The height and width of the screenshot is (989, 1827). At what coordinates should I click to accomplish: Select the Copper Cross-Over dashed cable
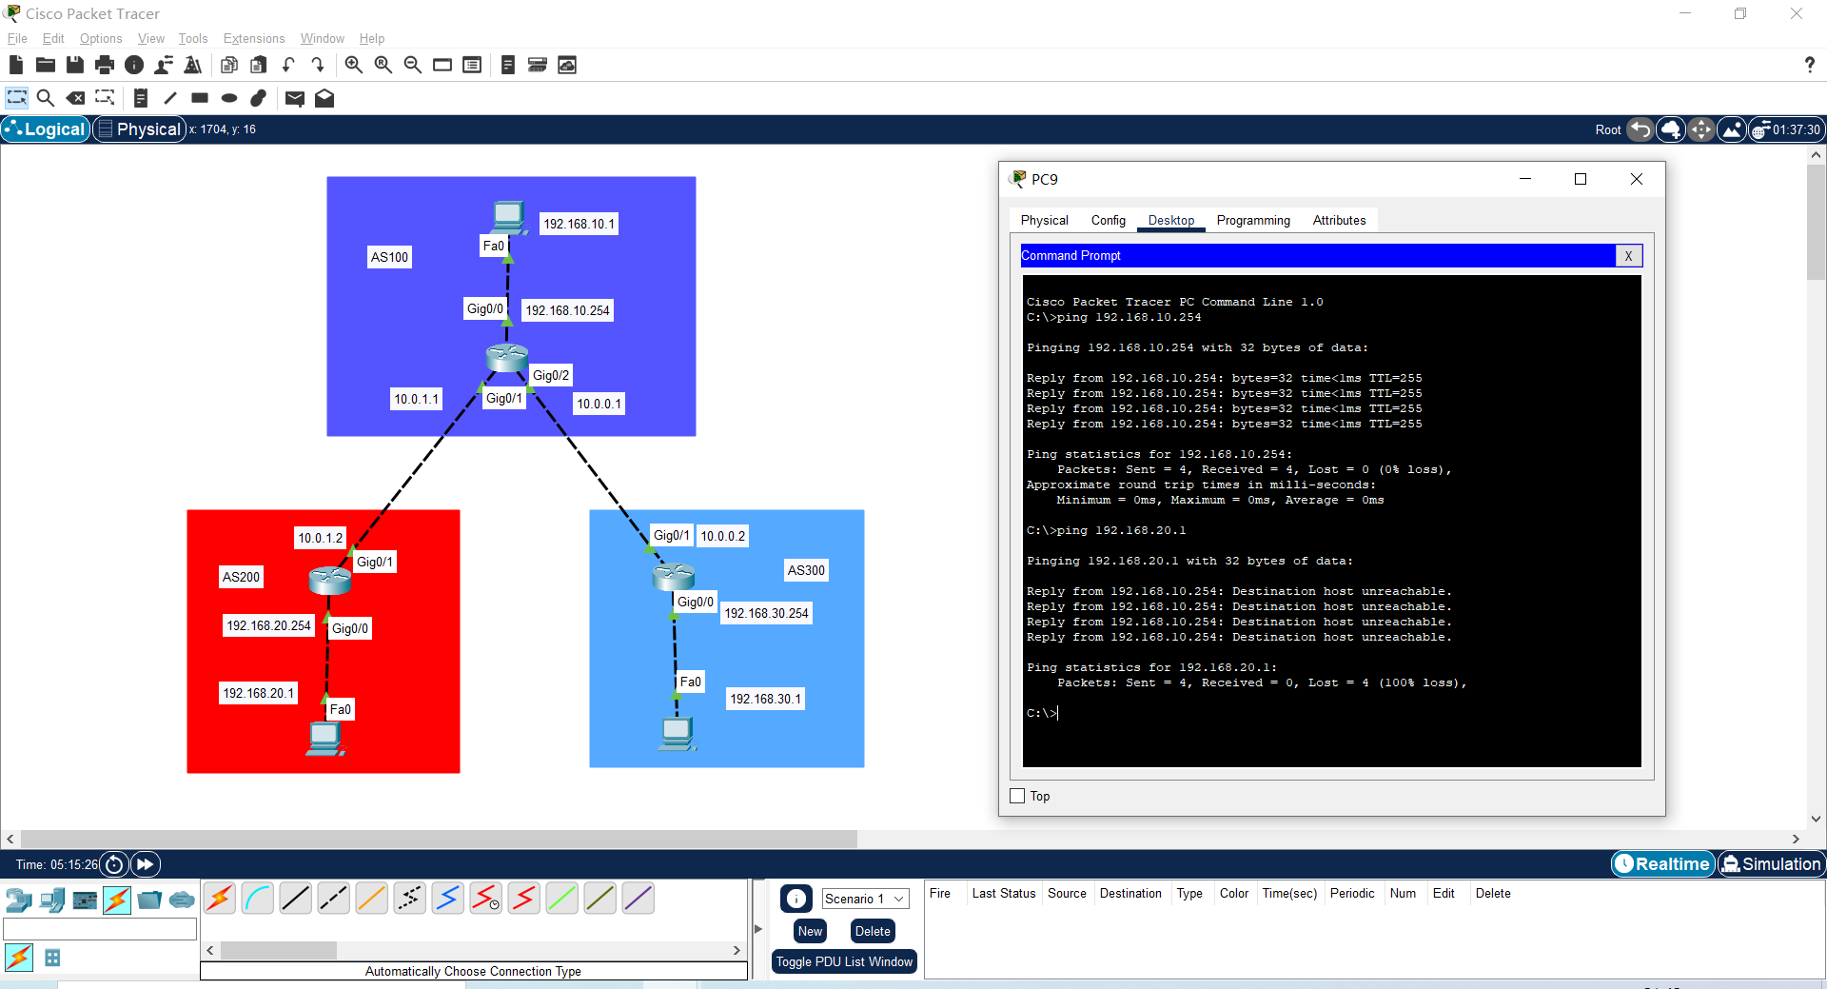pyautogui.click(x=333, y=899)
